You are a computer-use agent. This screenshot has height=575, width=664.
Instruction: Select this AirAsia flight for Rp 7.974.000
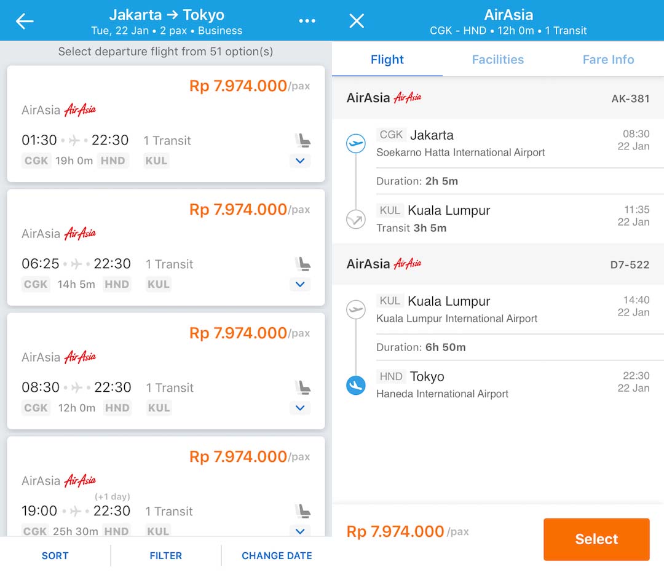tap(596, 539)
